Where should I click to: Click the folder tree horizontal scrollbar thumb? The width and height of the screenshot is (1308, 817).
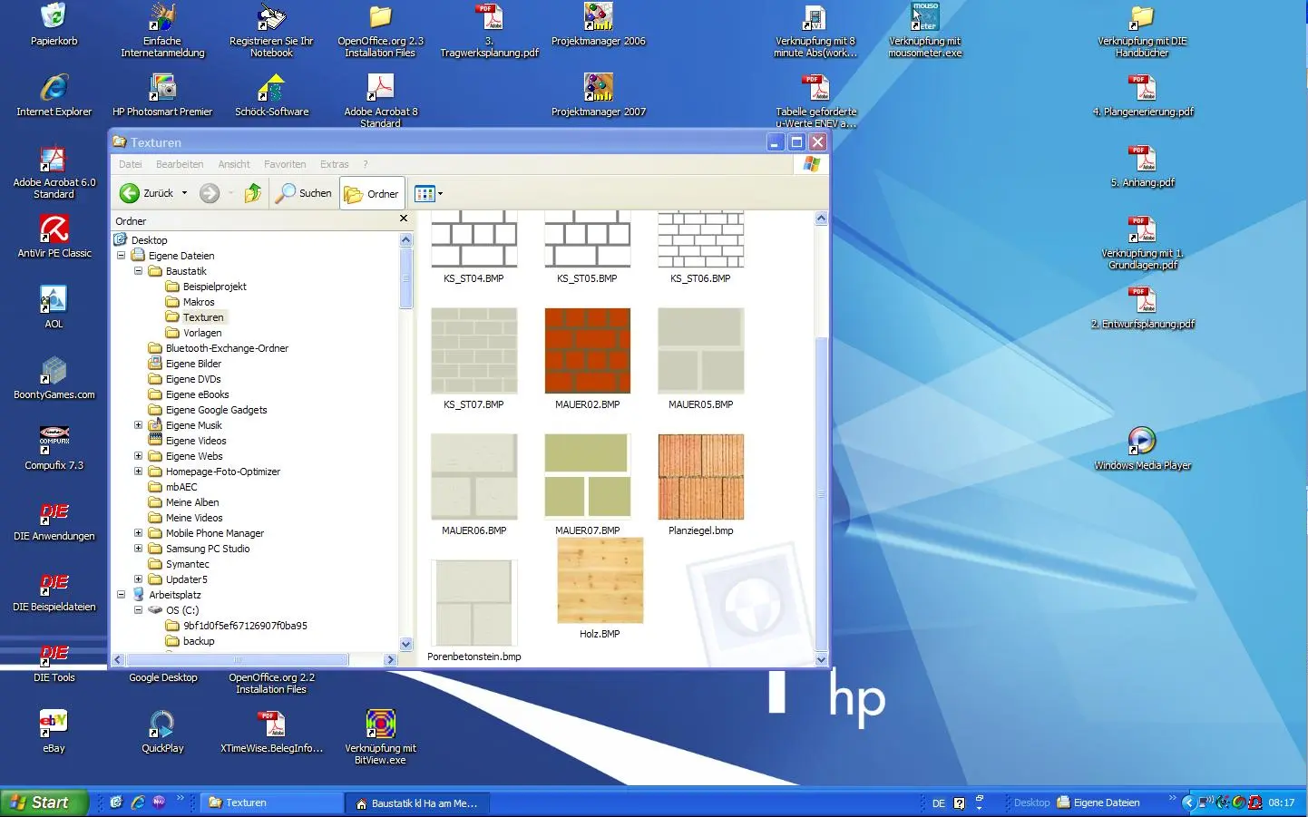(237, 660)
